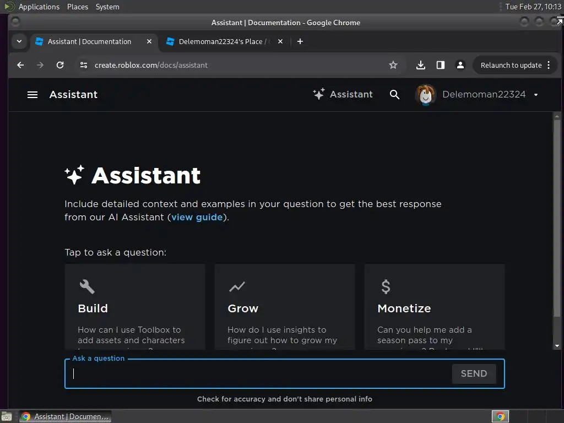Open the tab search dropdown chevron
564x423 pixels.
coord(19,41)
